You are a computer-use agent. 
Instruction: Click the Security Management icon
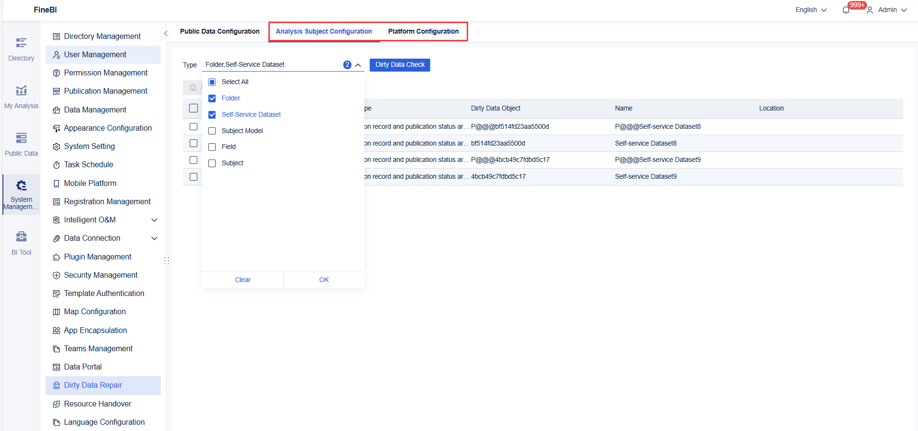(x=57, y=275)
